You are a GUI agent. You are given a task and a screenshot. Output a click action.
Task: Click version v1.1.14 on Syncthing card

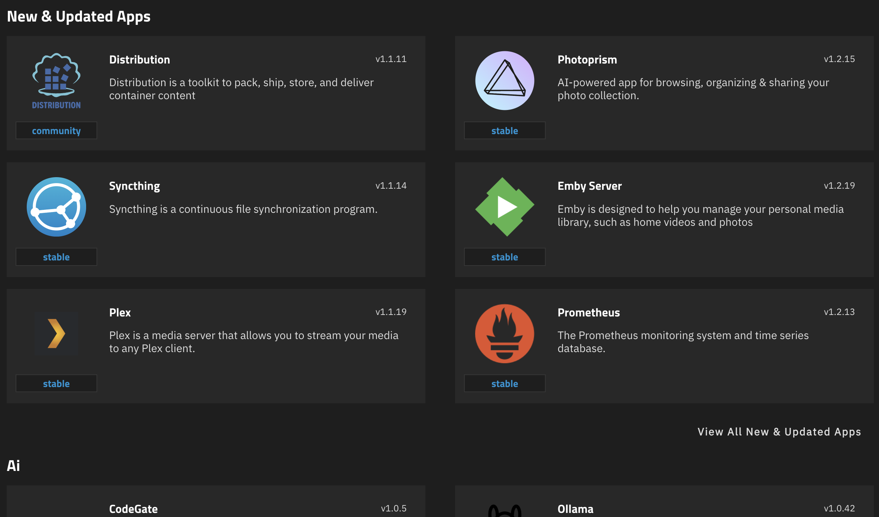point(391,186)
